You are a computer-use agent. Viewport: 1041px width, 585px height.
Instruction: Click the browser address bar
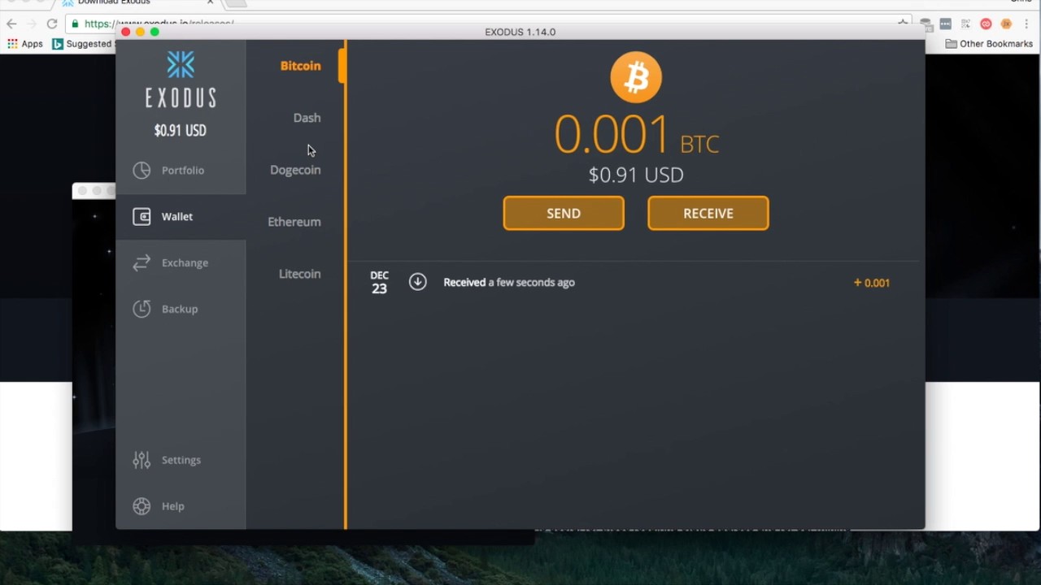click(x=488, y=24)
